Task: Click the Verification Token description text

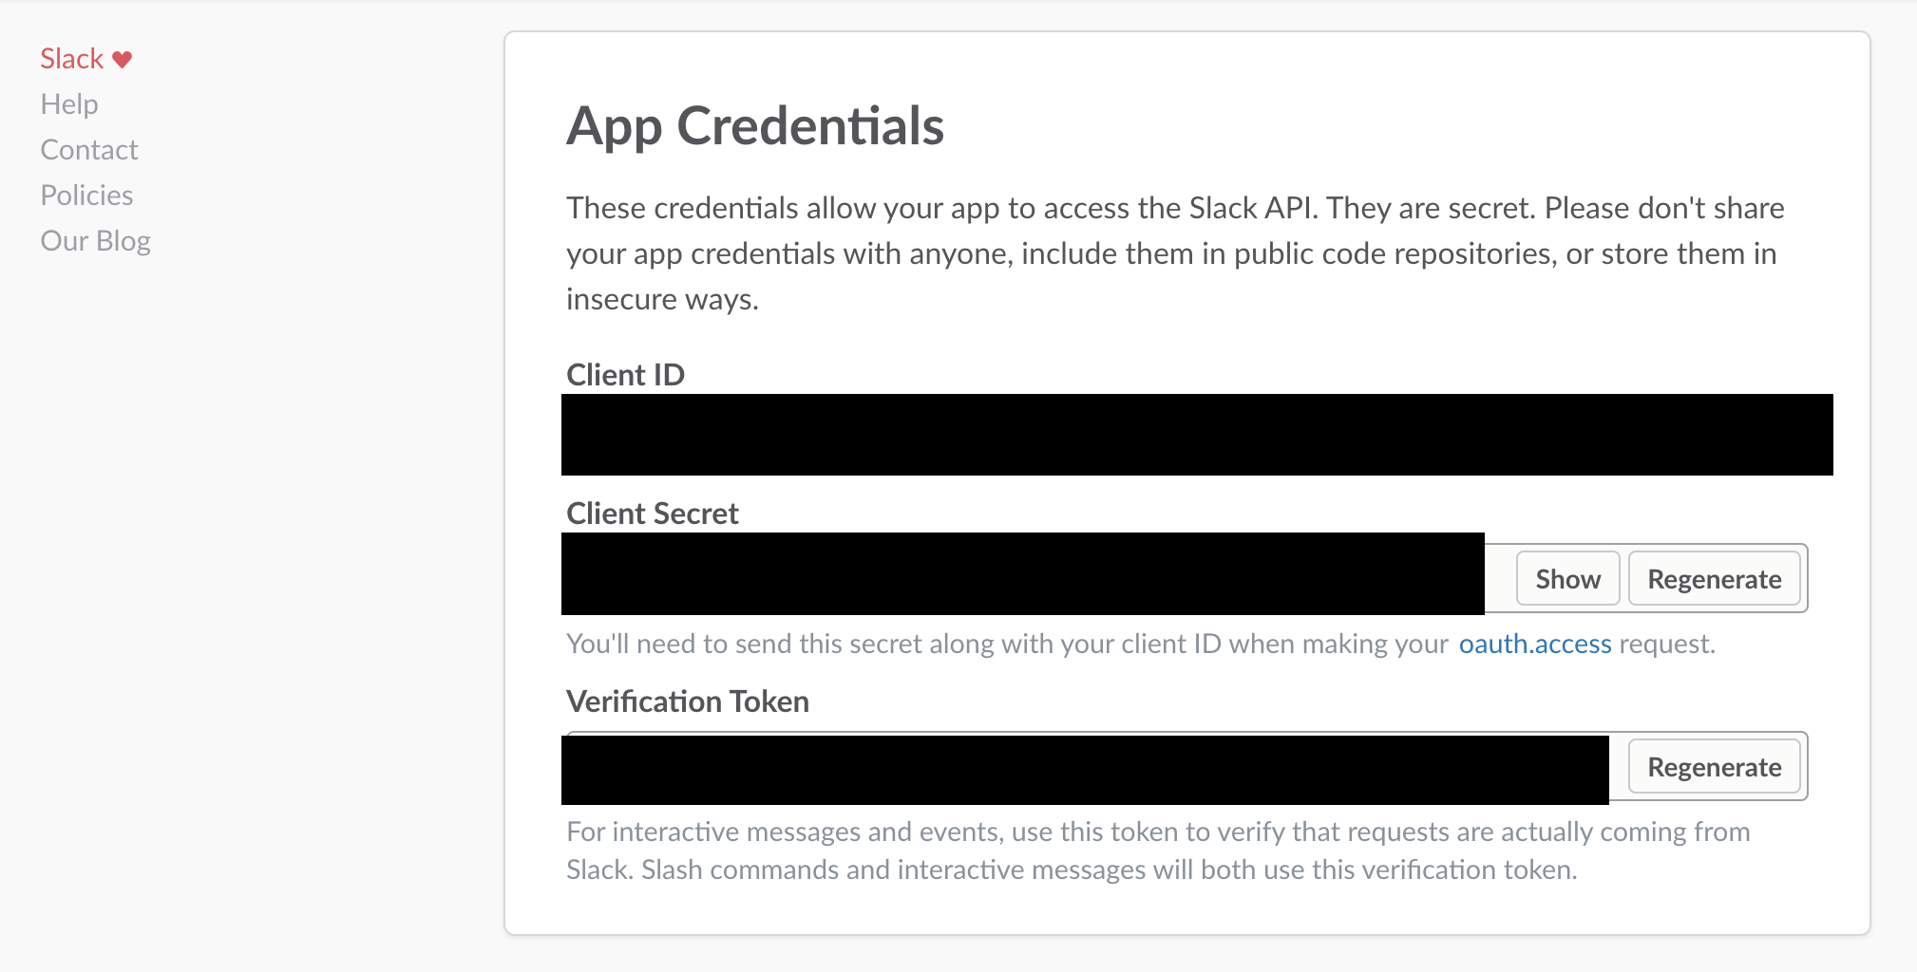Action: [1157, 850]
